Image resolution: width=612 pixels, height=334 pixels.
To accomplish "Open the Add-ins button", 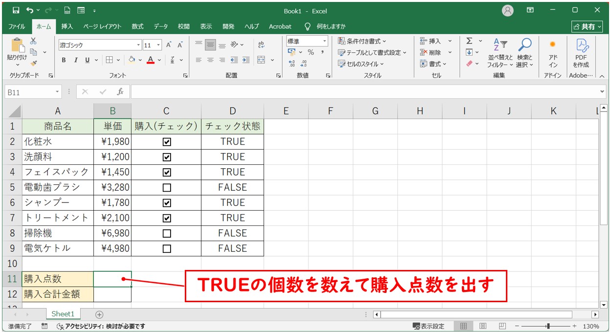I will point(553,53).
